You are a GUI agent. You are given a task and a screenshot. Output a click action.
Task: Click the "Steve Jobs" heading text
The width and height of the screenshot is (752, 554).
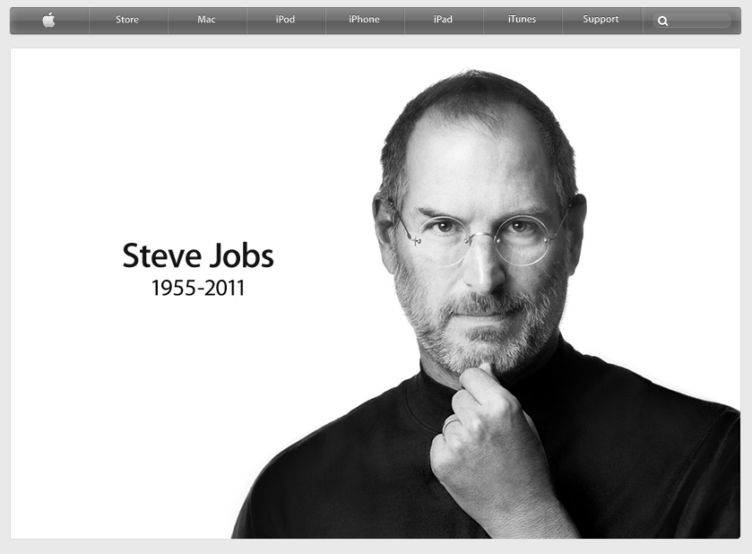point(198,255)
